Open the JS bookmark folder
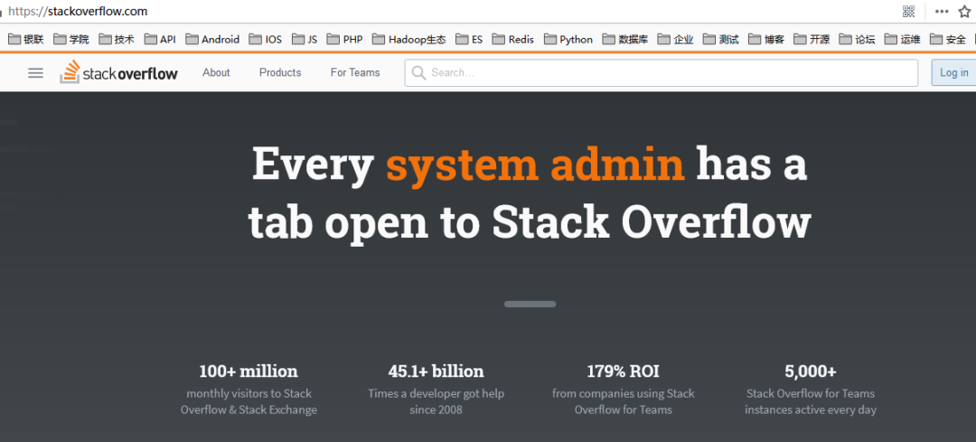 click(x=305, y=39)
